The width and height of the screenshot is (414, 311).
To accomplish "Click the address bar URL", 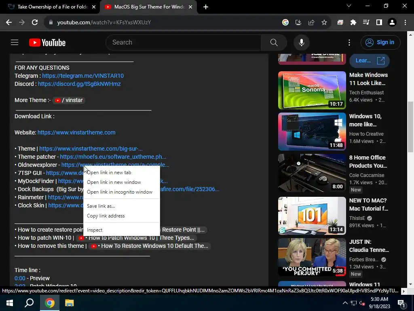I will [x=104, y=23].
